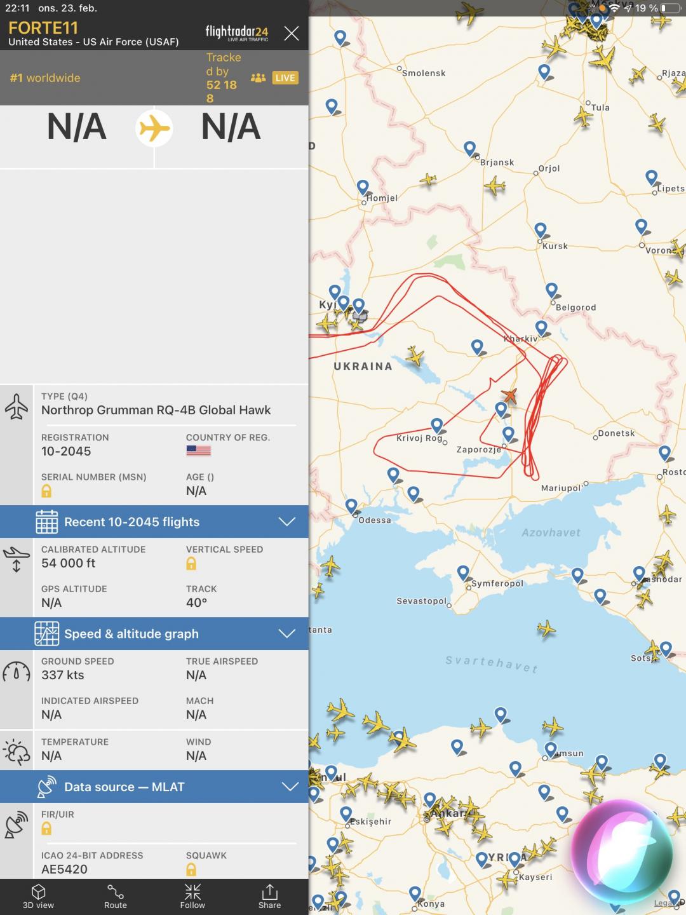The height and width of the screenshot is (915, 686).
Task: Tap the Siri orb
Action: tap(621, 851)
